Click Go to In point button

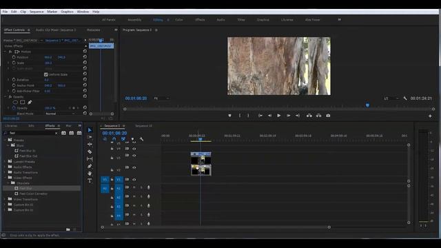tap(260, 116)
